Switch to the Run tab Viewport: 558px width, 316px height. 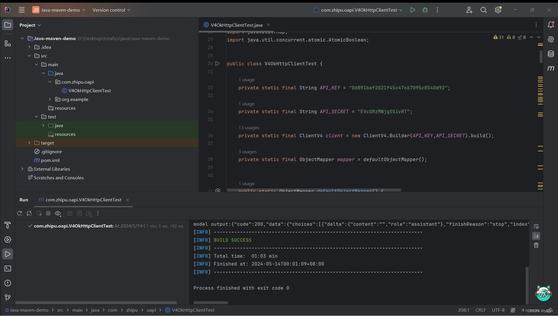click(24, 200)
